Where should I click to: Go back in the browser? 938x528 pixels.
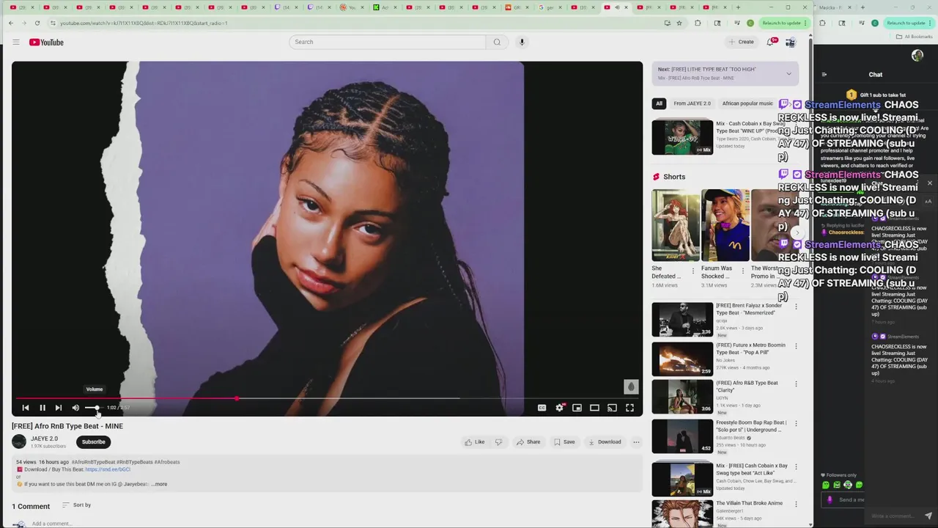(11, 23)
